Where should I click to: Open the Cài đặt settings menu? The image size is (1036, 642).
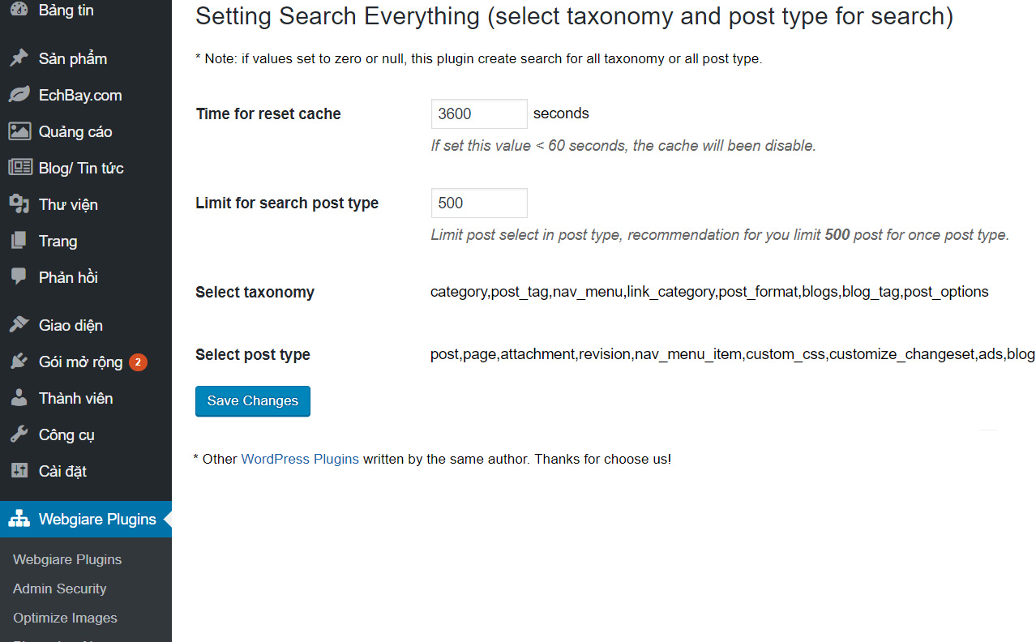pos(62,471)
